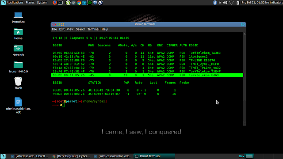Open the volume control tray icon
The height and width of the screenshot is (159, 283).
[225, 3]
